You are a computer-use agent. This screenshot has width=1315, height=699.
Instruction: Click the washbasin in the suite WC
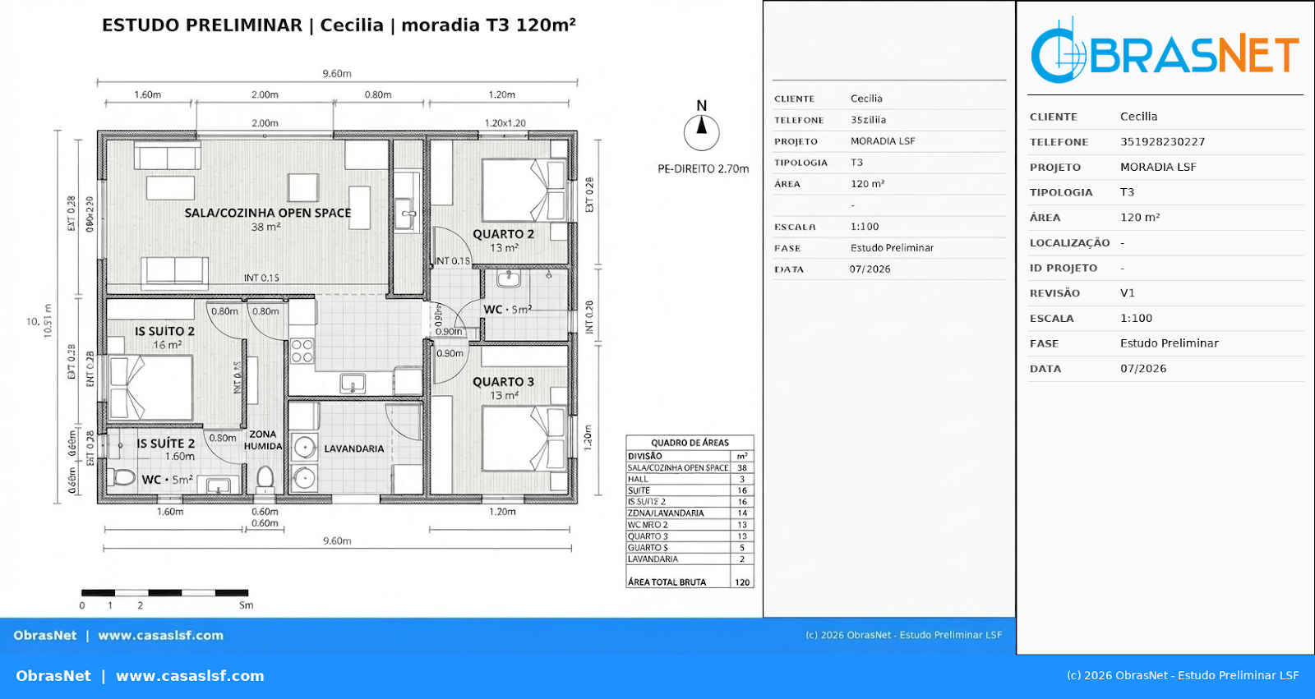coord(218,486)
